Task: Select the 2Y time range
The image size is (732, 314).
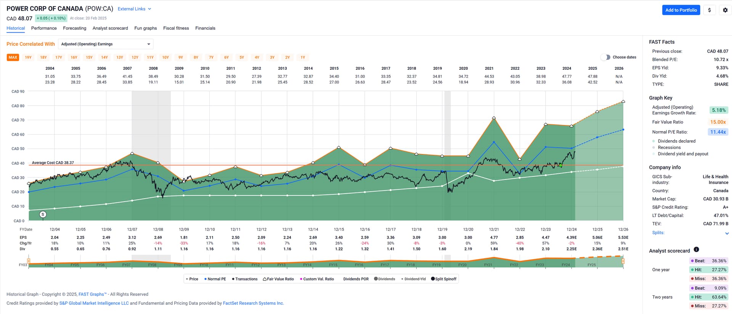Action: [287, 58]
